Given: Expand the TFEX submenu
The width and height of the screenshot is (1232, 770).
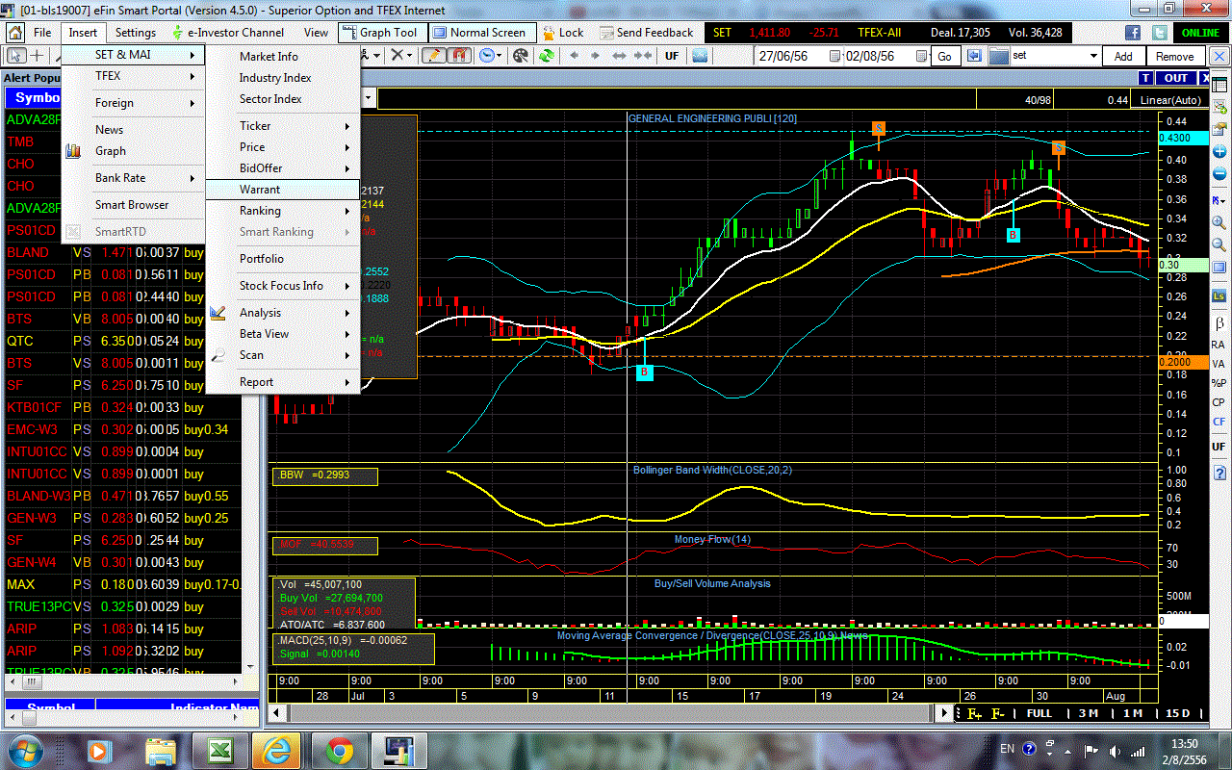Looking at the screenshot, I should [134, 76].
